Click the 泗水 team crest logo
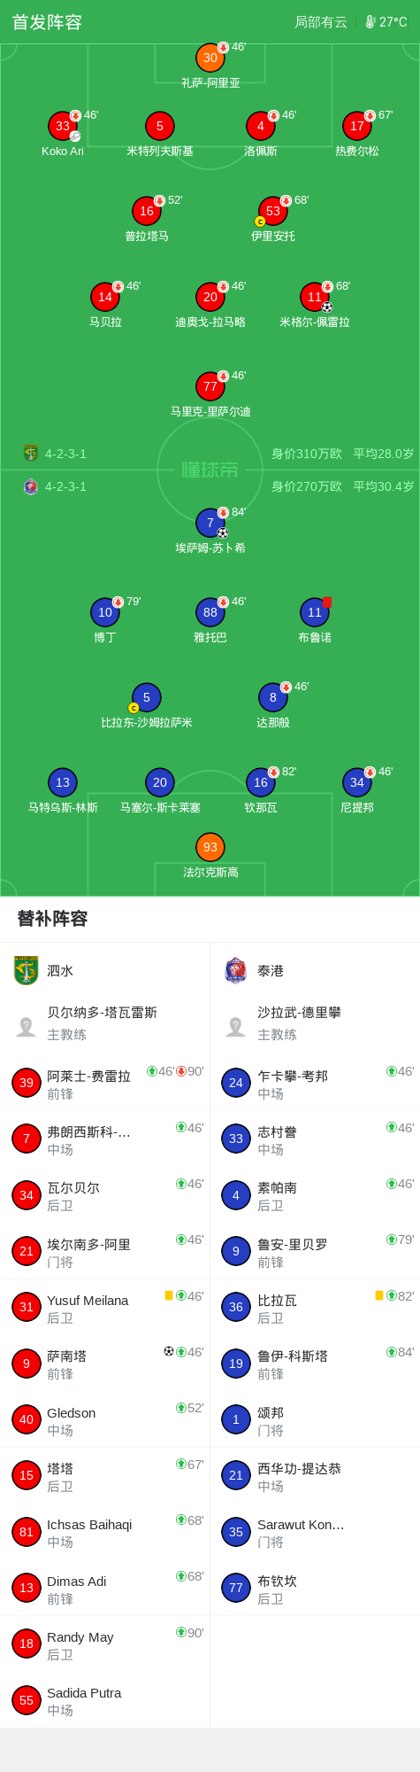The image size is (420, 1772). pyautogui.click(x=27, y=970)
